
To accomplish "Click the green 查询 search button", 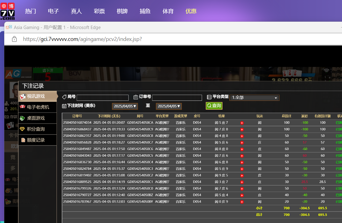I will click(214, 106).
